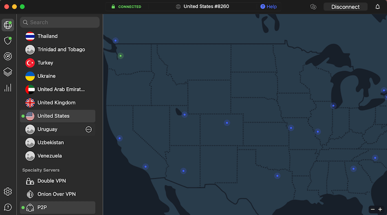This screenshot has width=387, height=215.
Task: Connect to Venezuela
Action: [57, 156]
